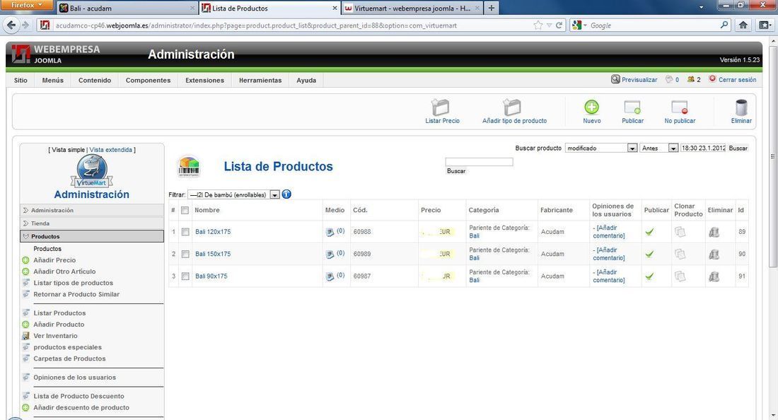Expand the Administración sidebar section
Image resolution: width=778 pixels, height=420 pixels.
coord(92,210)
